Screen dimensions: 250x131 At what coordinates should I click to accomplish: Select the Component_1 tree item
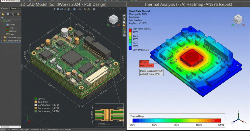pos(12,37)
